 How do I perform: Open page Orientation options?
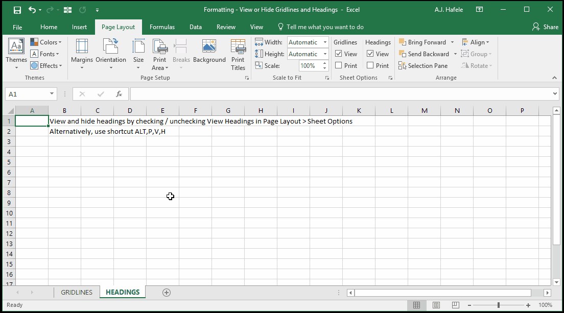[x=111, y=54]
